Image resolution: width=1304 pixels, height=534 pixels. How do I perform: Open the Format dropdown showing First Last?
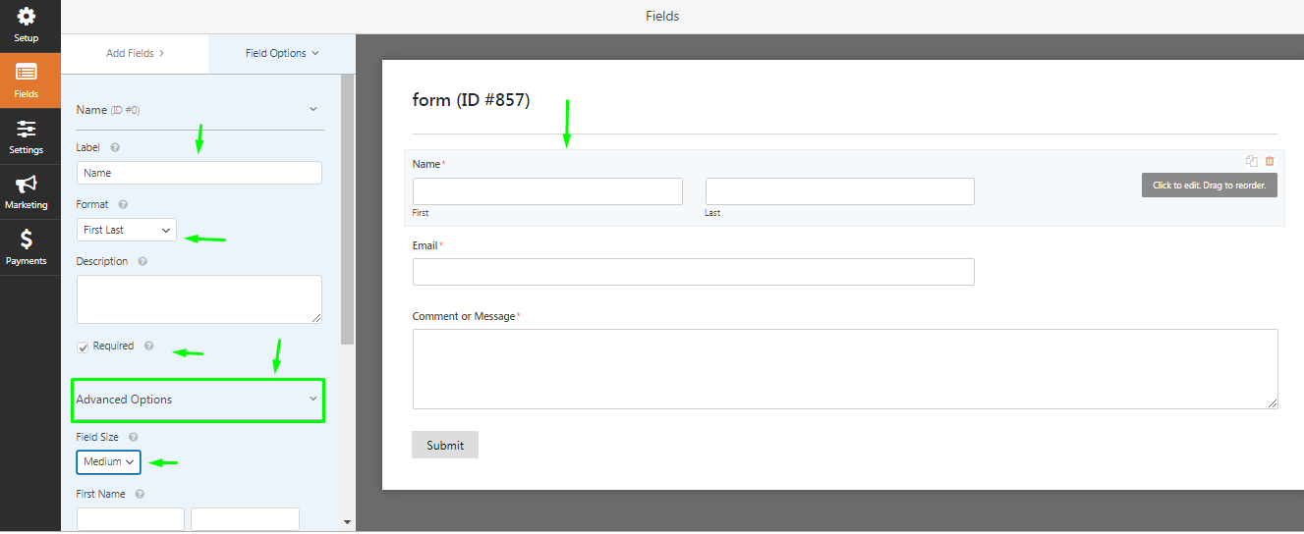[127, 230]
